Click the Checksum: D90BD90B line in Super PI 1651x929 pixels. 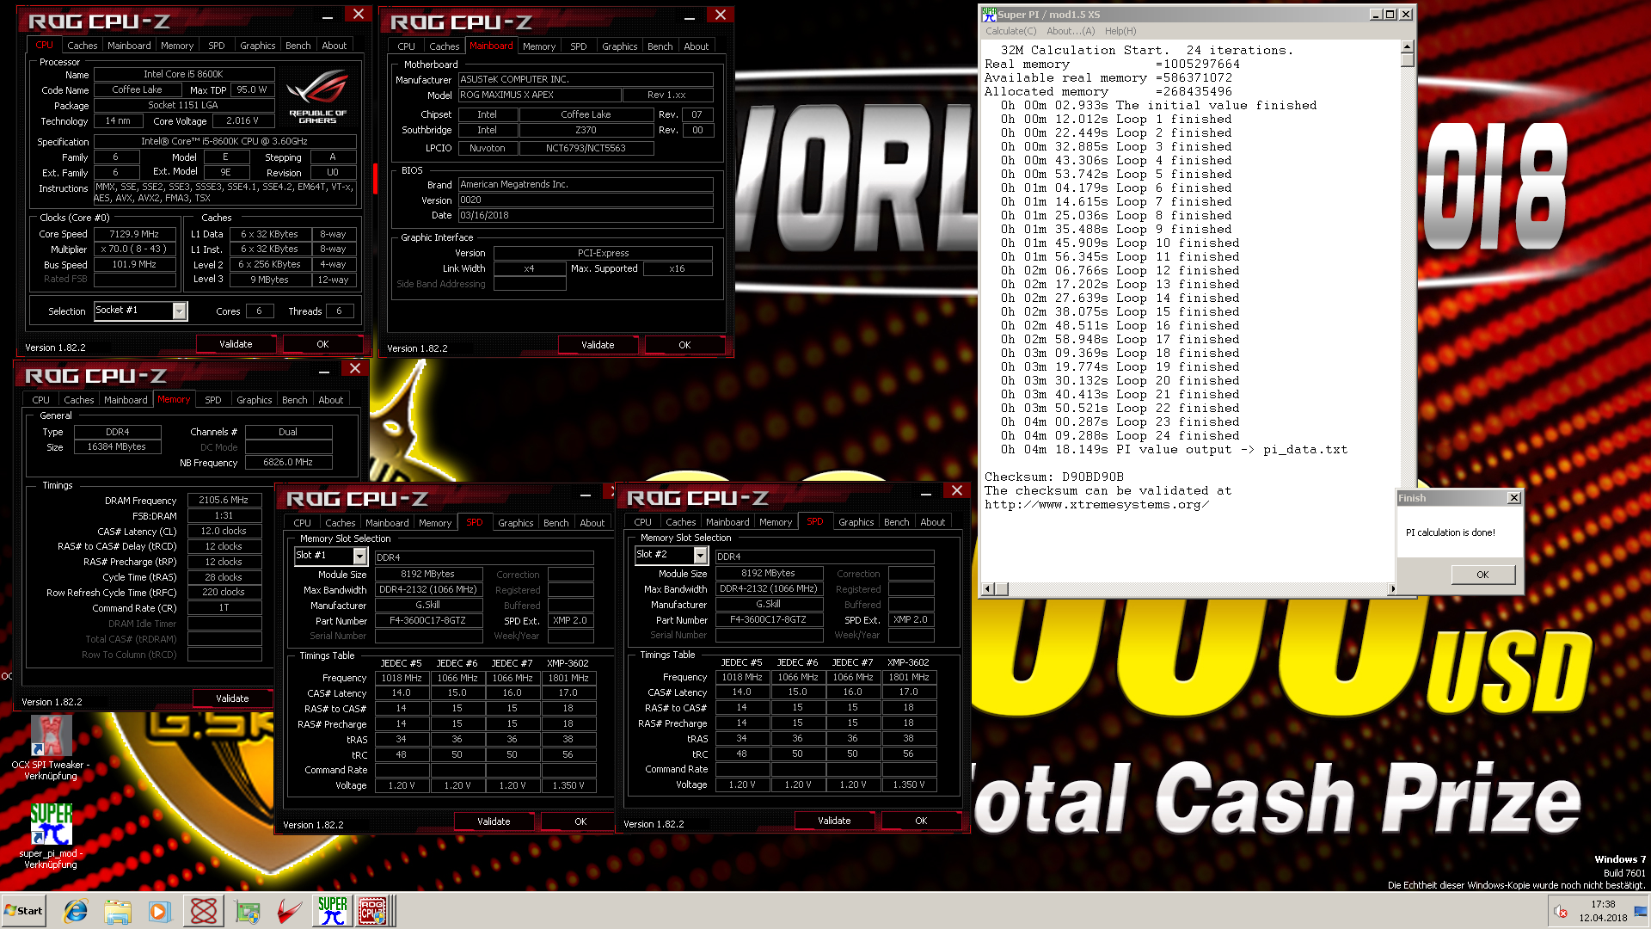click(x=1054, y=477)
